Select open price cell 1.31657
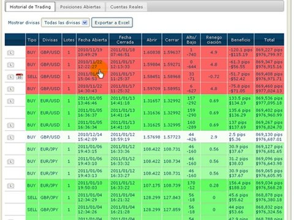This screenshot has height=220, width=294. point(152,101)
